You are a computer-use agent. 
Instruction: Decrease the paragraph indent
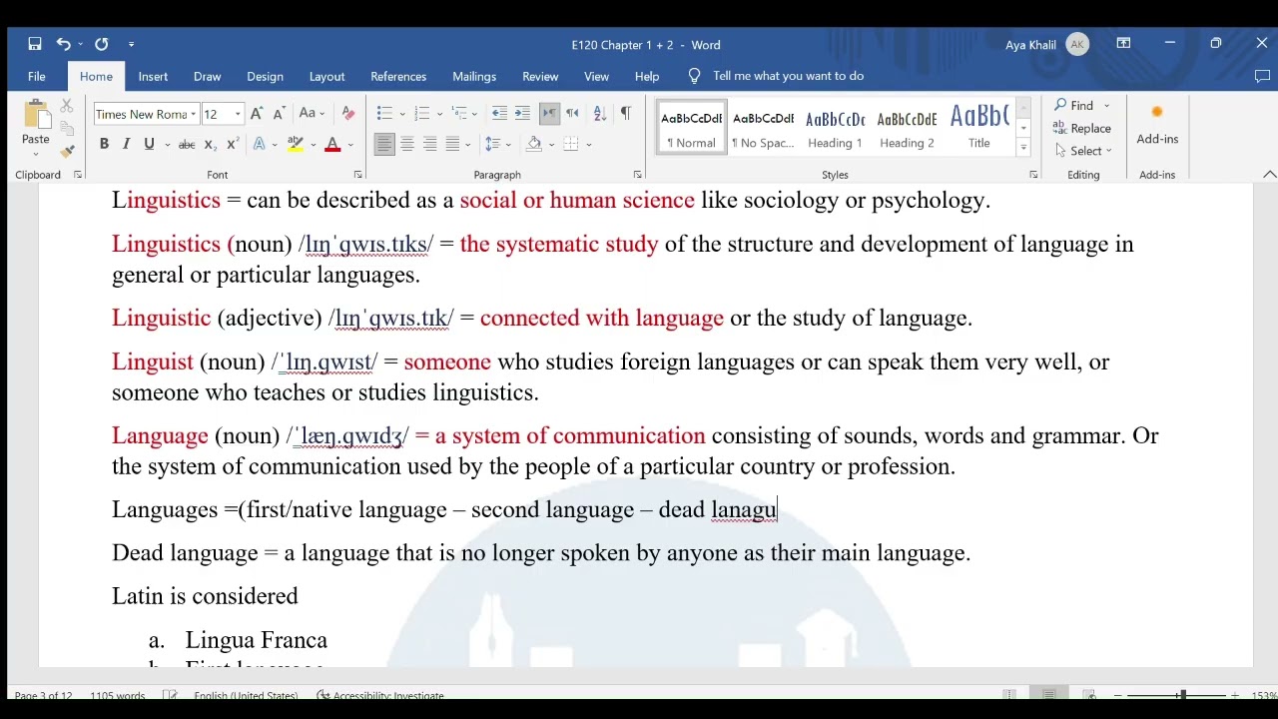click(x=499, y=114)
